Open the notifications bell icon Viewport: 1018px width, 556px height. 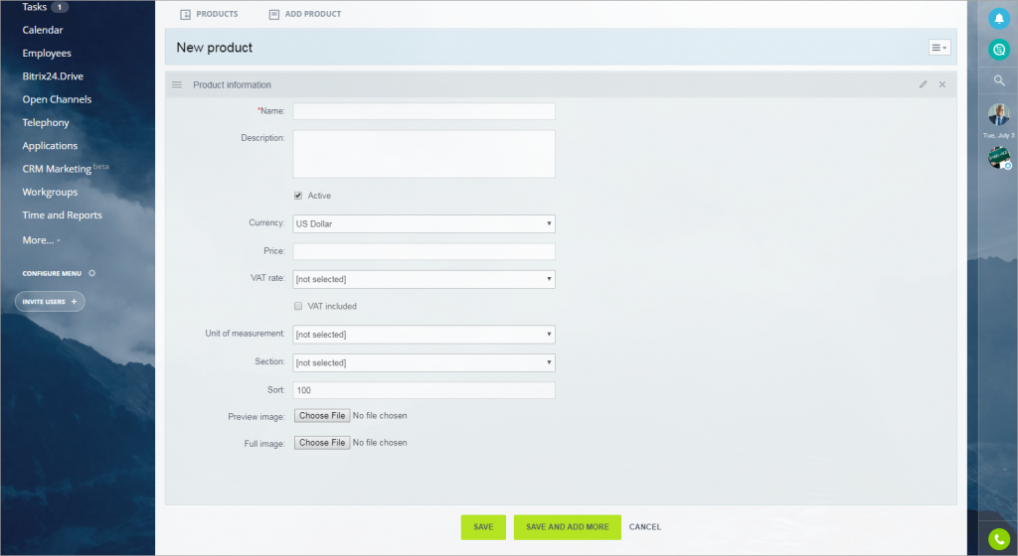tap(999, 18)
